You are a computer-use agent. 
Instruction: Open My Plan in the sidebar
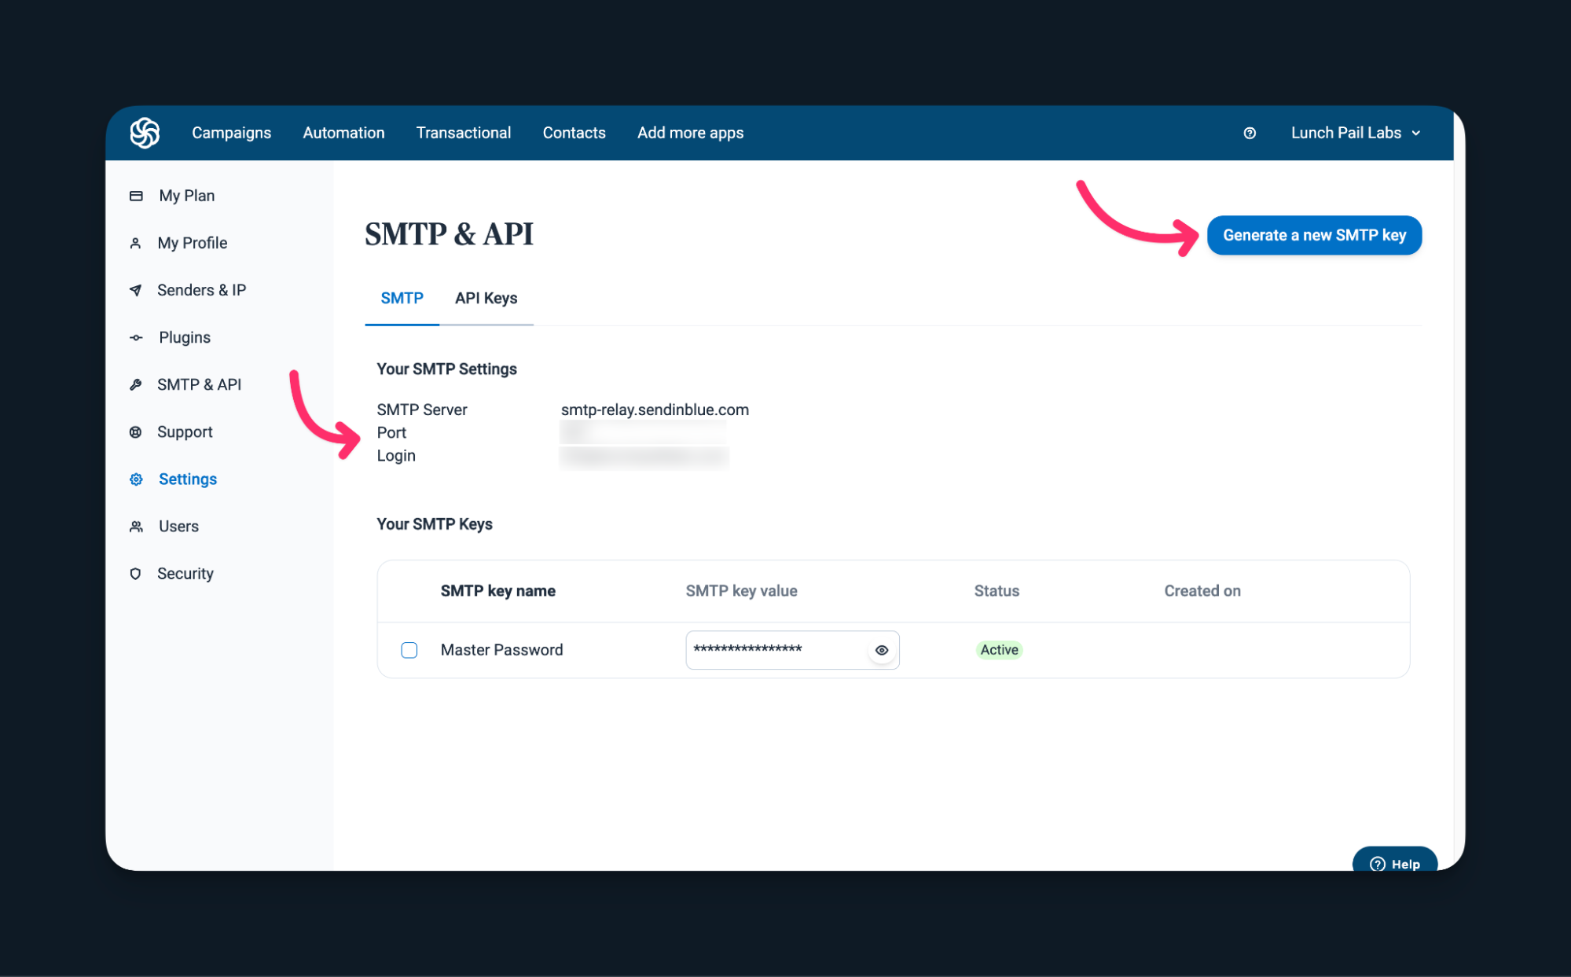point(186,196)
